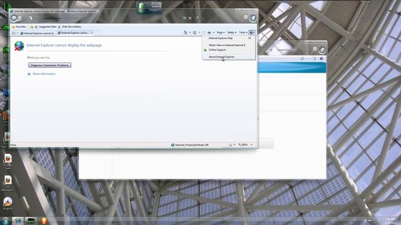Image resolution: width=401 pixels, height=225 pixels.
Task: Click the round button in background window corner
Action: pyautogui.click(x=322, y=50)
